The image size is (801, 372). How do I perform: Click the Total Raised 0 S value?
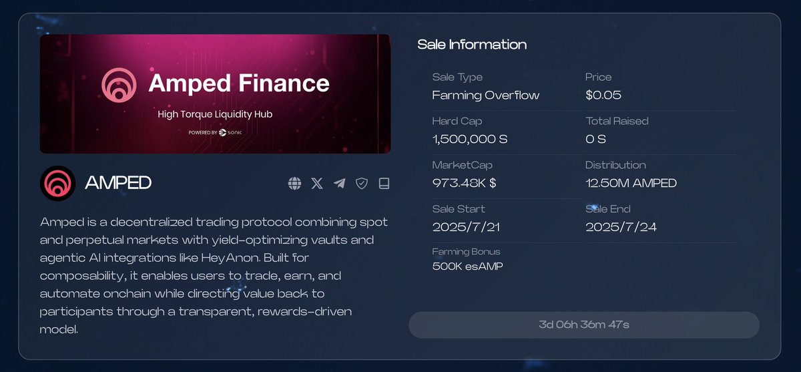[595, 139]
